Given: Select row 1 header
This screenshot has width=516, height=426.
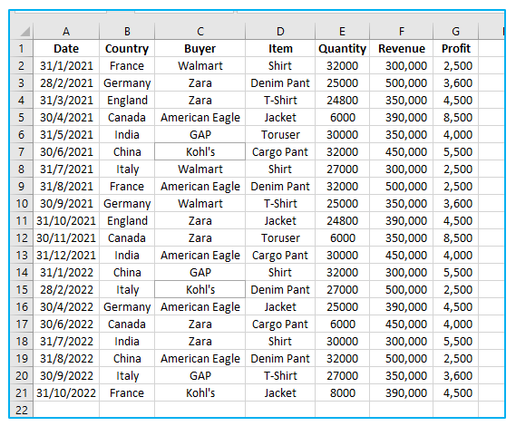Looking at the screenshot, I should 22,48.
